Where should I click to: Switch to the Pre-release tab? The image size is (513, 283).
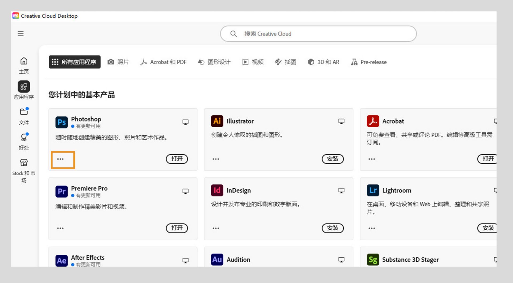click(369, 62)
